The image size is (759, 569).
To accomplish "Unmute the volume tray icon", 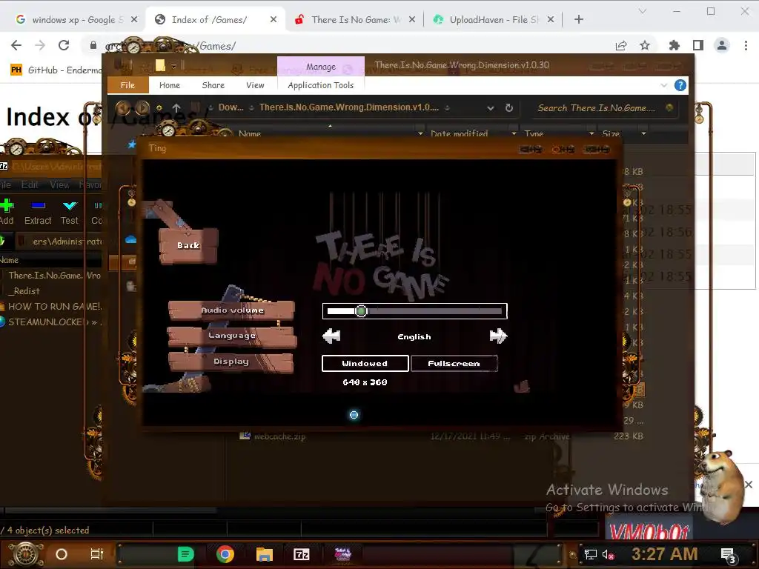I will pyautogui.click(x=608, y=555).
